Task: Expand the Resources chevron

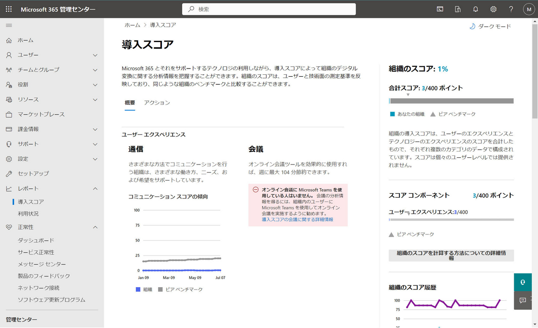Action: (95, 99)
